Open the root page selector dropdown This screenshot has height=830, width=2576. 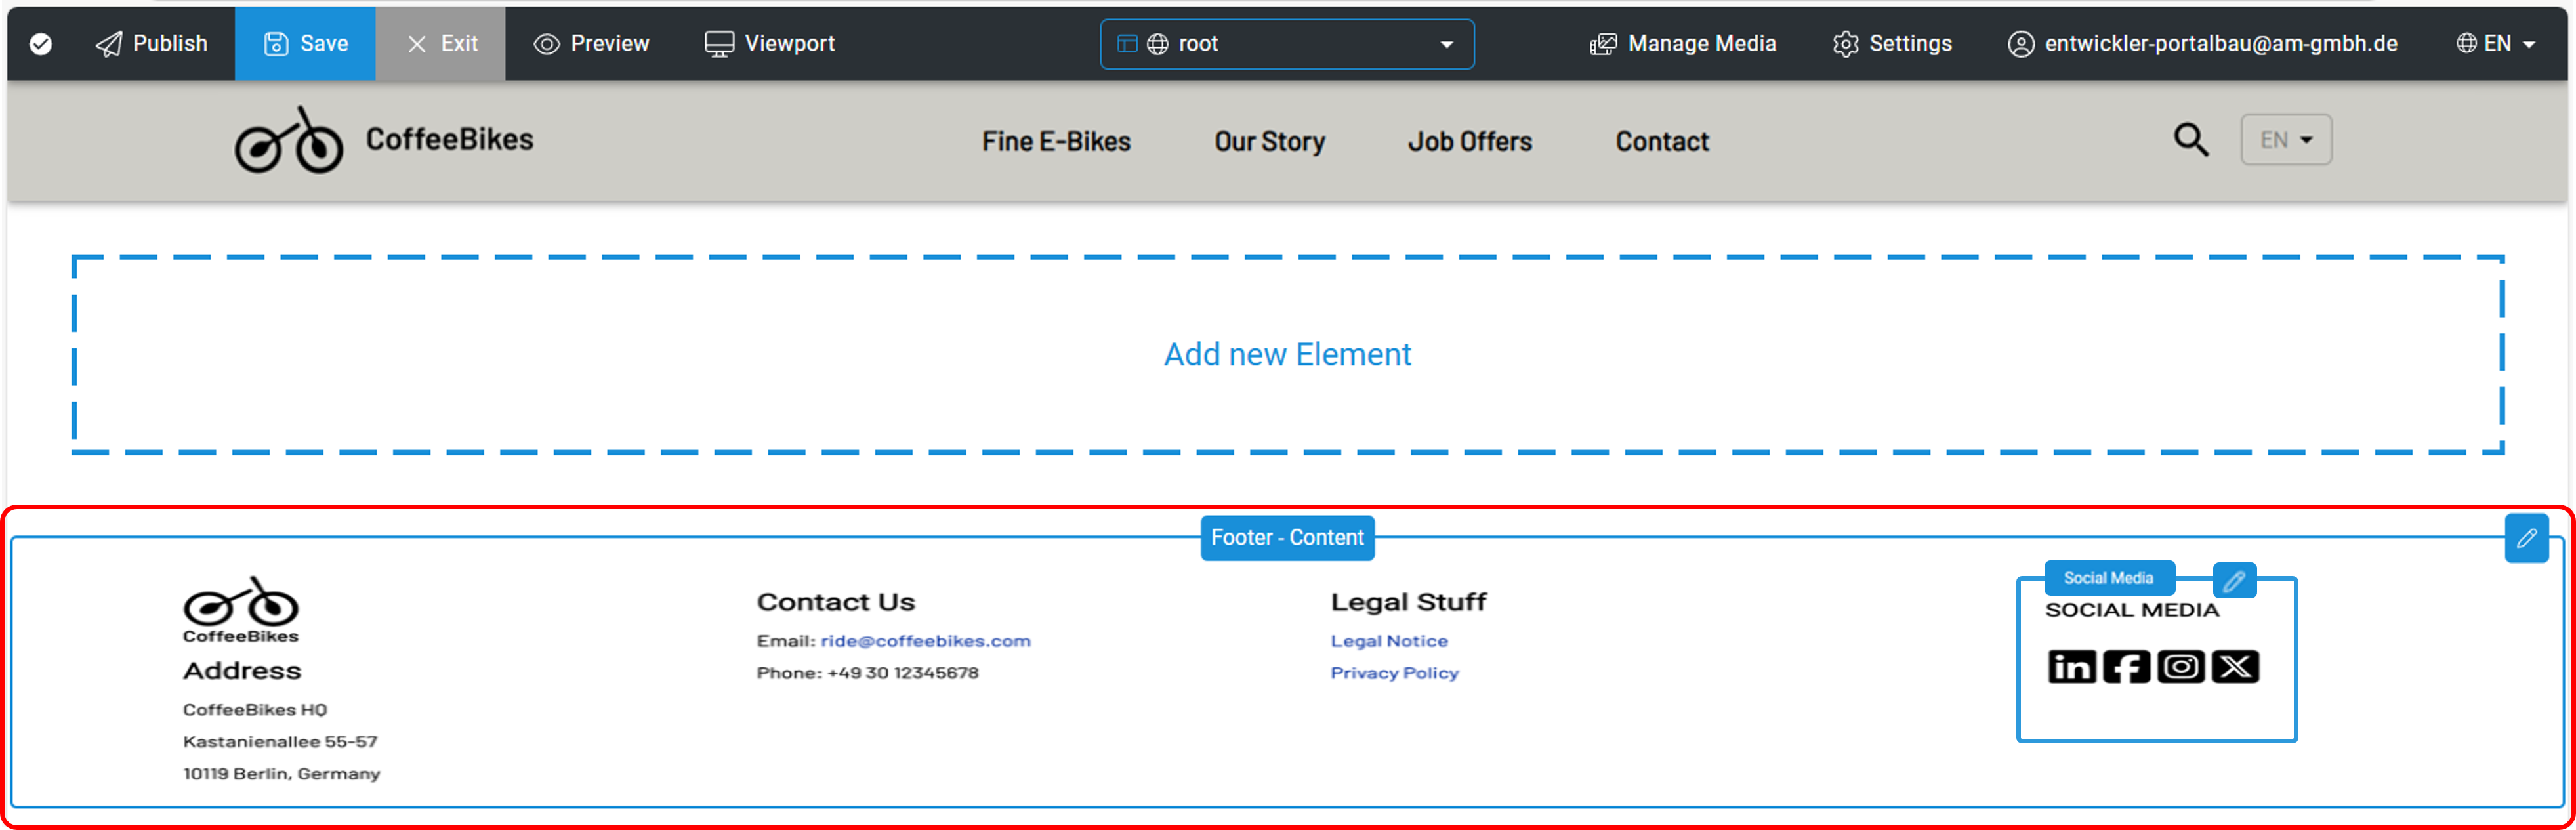coord(1444,43)
